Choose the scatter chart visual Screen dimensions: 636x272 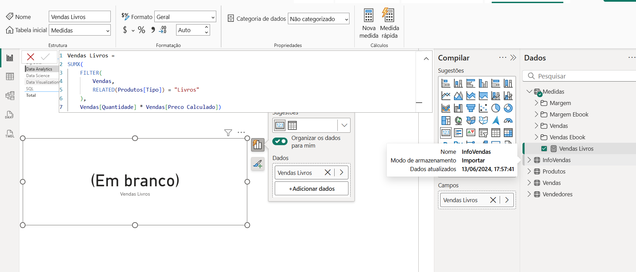(x=483, y=108)
